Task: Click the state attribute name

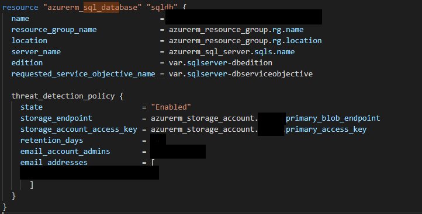Action: pos(32,107)
